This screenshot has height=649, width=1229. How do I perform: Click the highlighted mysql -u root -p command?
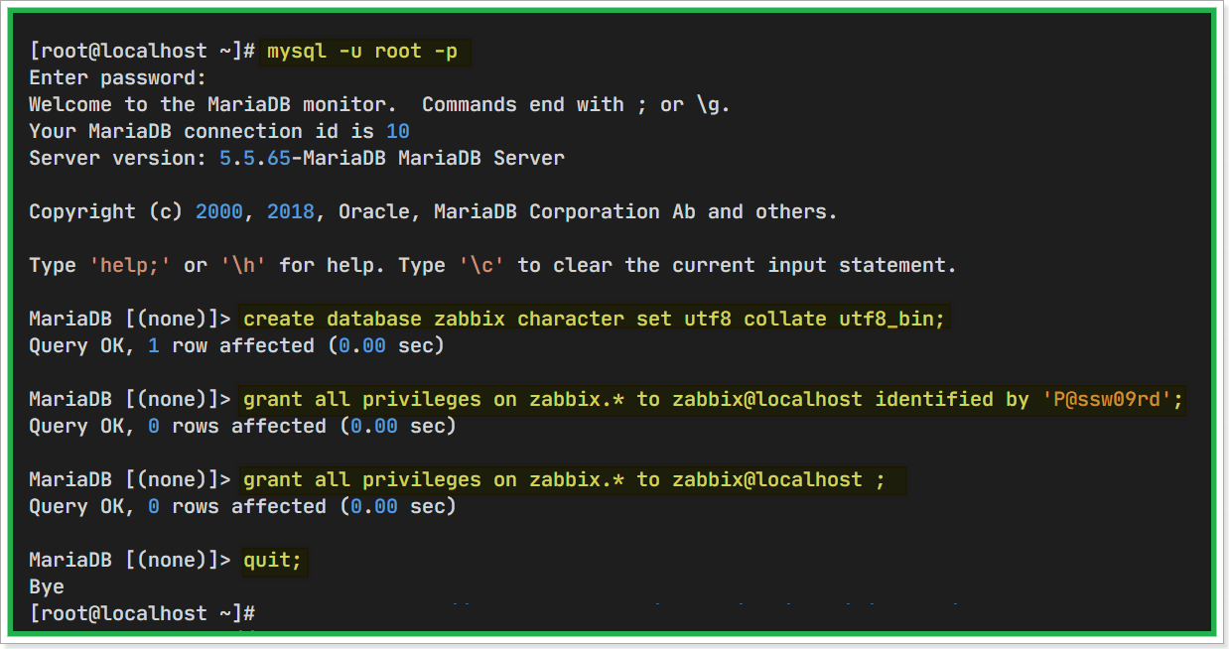point(362,51)
